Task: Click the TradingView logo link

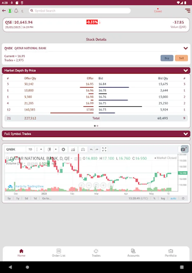Action: pos(26,186)
